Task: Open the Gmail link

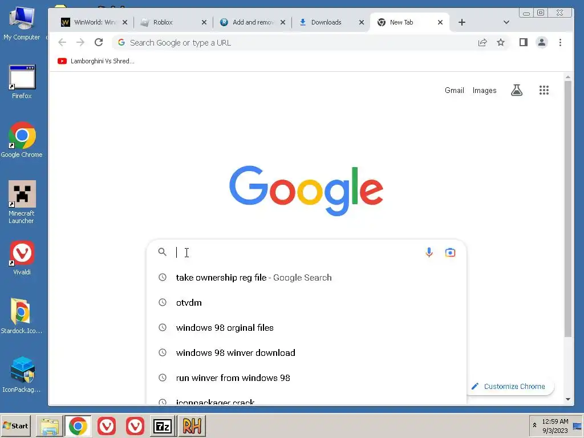Action: 455,91
